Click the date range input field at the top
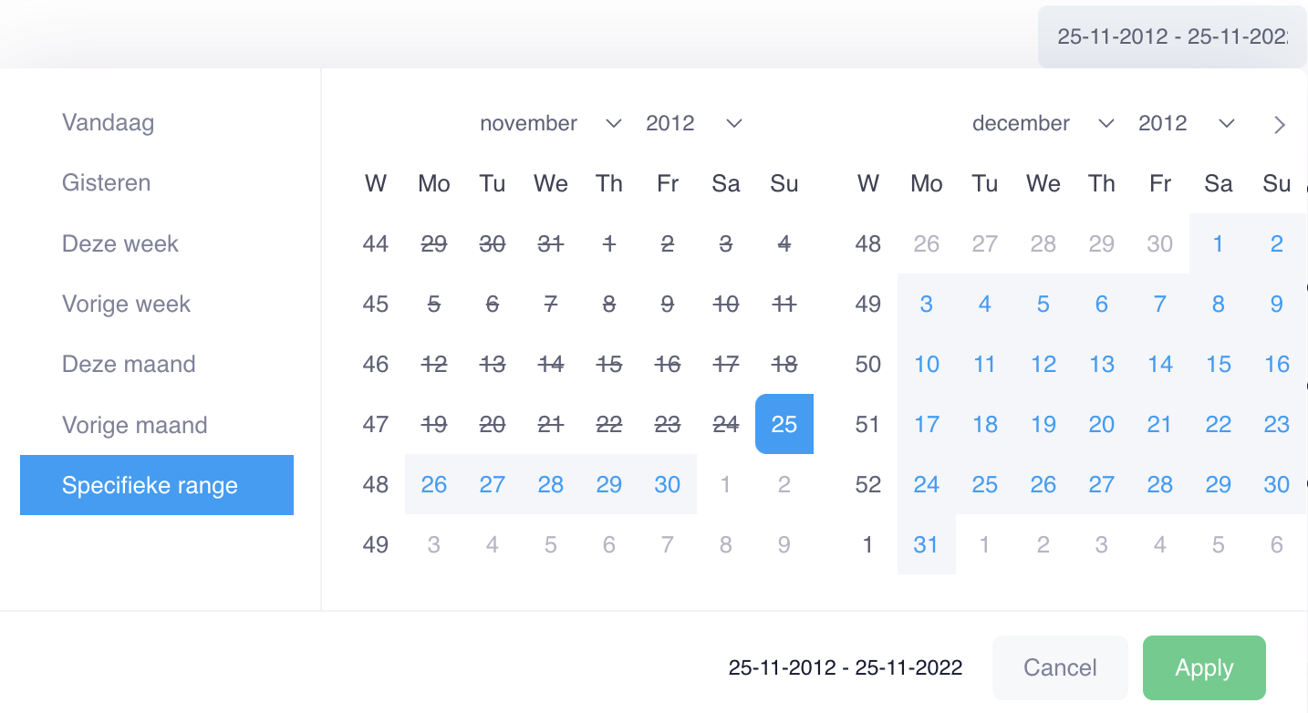 pyautogui.click(x=1172, y=36)
